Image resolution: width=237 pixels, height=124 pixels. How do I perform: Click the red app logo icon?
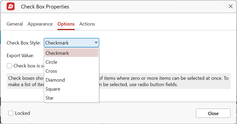[11, 7]
